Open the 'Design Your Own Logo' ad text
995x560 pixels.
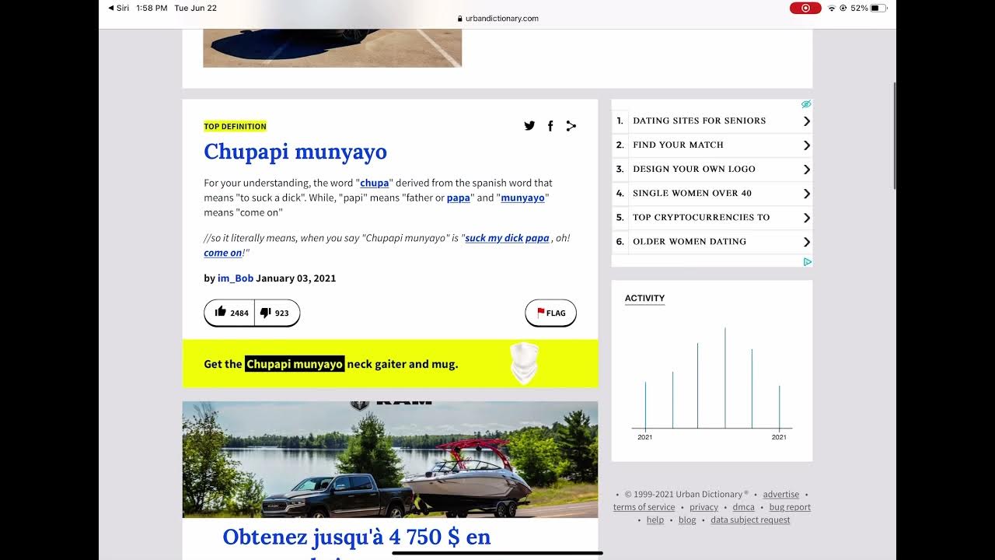coord(694,169)
